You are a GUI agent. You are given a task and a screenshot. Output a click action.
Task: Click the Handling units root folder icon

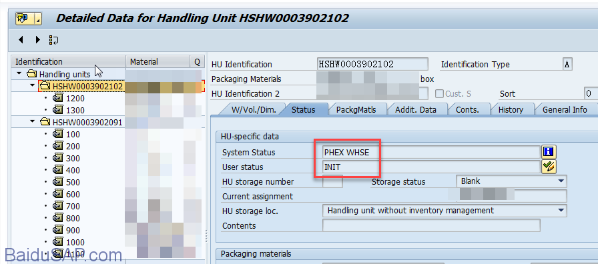pyautogui.click(x=32, y=74)
